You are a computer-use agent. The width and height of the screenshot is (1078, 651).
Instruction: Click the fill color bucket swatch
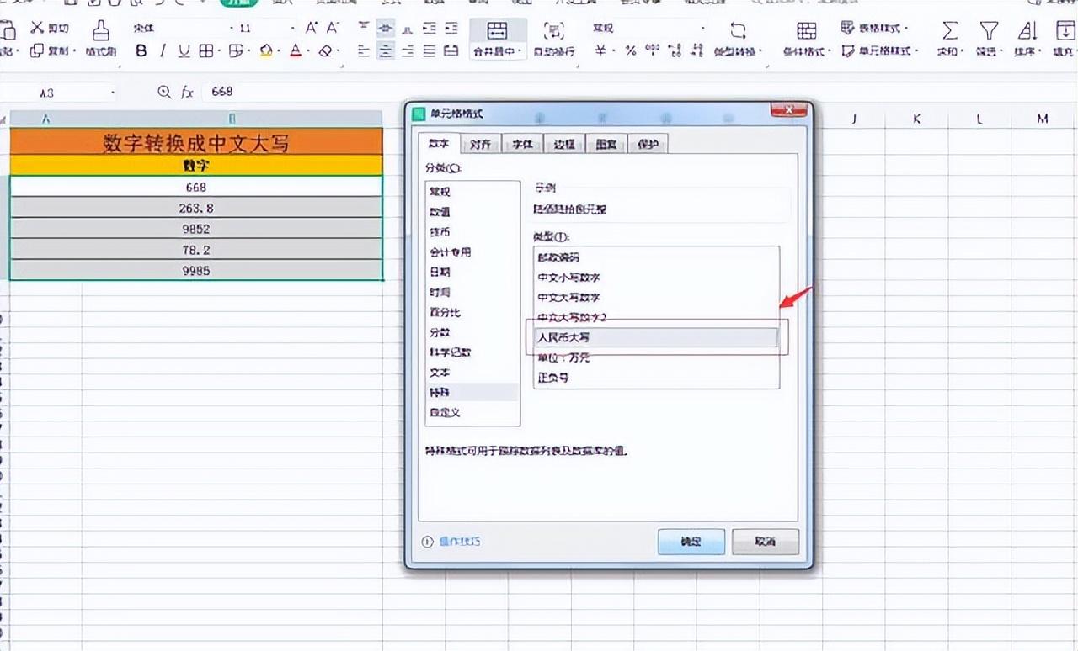[266, 51]
